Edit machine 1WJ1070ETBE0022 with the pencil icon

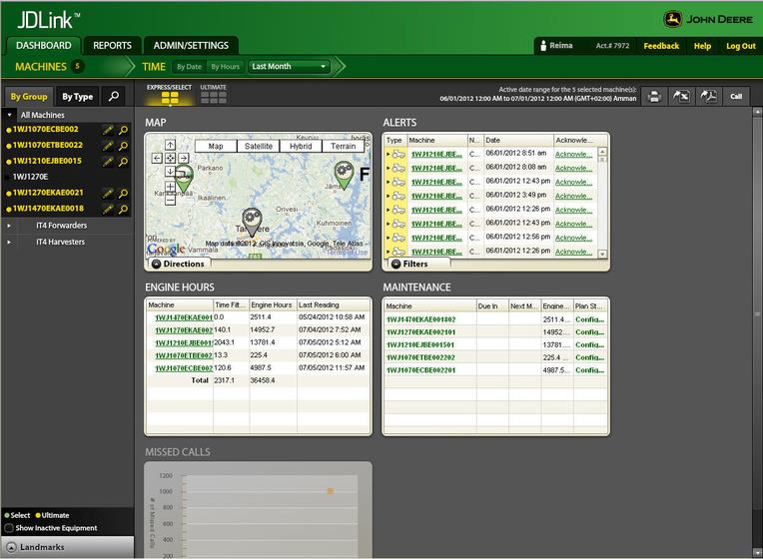pos(108,146)
